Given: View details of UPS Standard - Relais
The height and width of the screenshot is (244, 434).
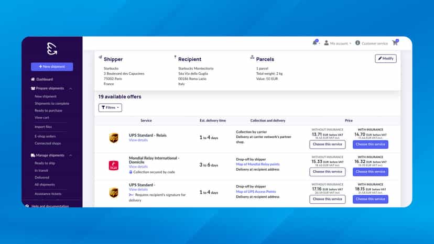Looking at the screenshot, I should tap(138, 140).
